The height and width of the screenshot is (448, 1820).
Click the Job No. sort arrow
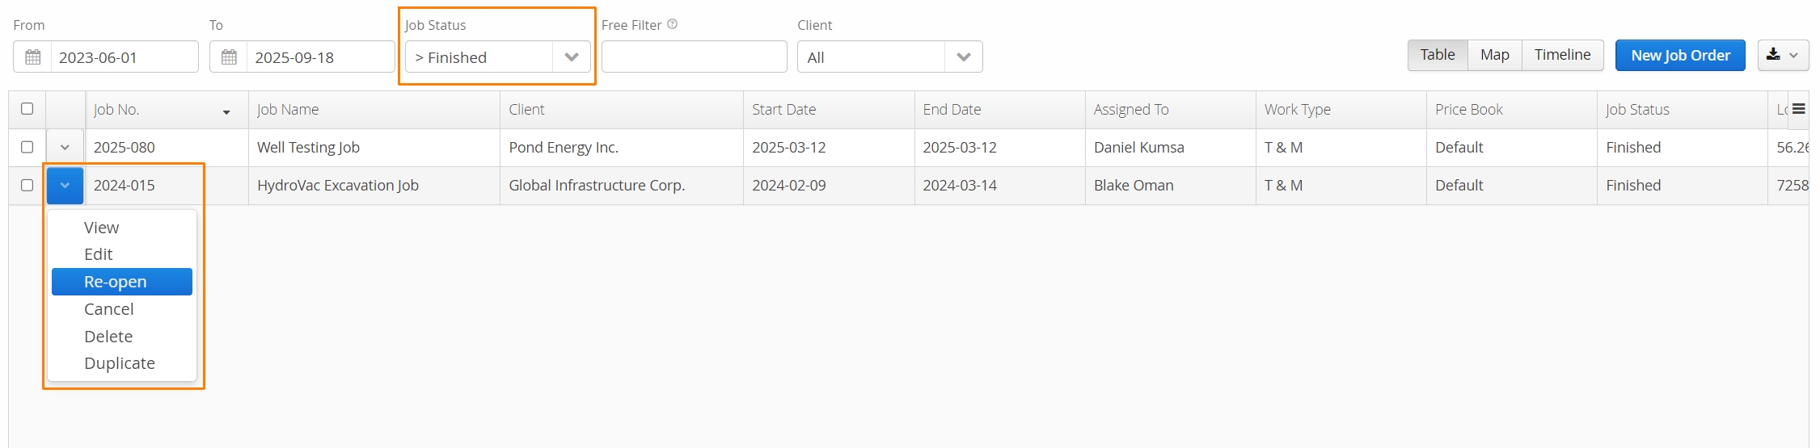tap(226, 112)
